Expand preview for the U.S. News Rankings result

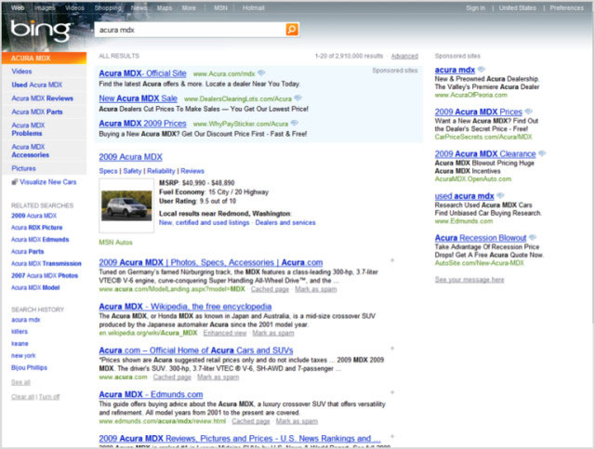click(x=392, y=437)
